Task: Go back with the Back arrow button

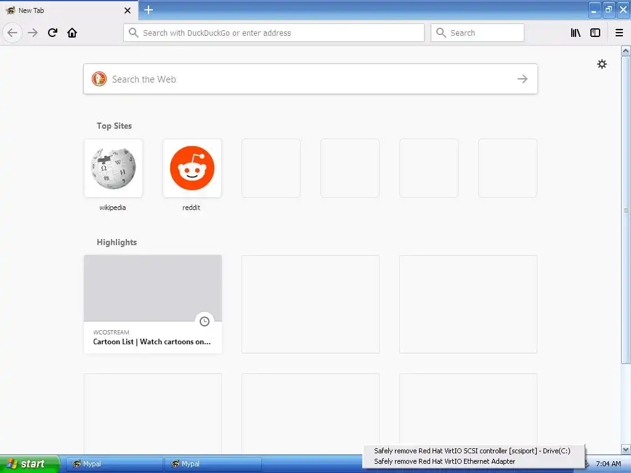Action: point(12,33)
